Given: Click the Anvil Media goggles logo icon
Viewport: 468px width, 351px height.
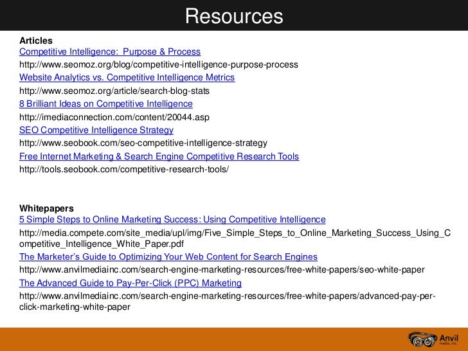Looking at the screenshot, I should coord(422,339).
